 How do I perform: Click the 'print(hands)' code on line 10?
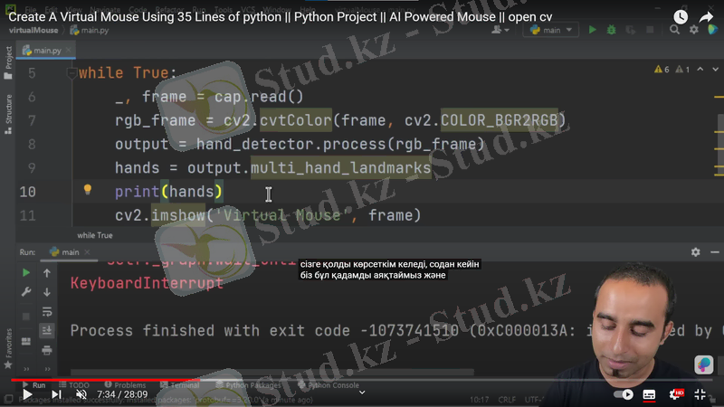tap(168, 192)
